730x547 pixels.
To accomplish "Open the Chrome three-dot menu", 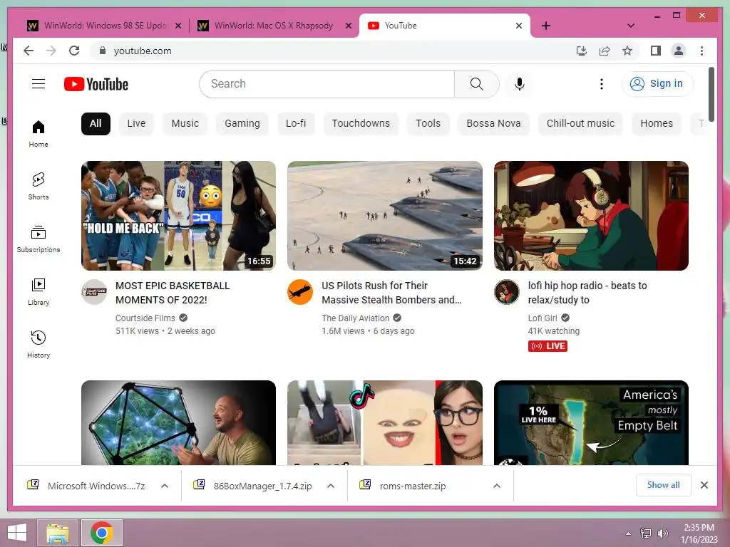I will (701, 51).
